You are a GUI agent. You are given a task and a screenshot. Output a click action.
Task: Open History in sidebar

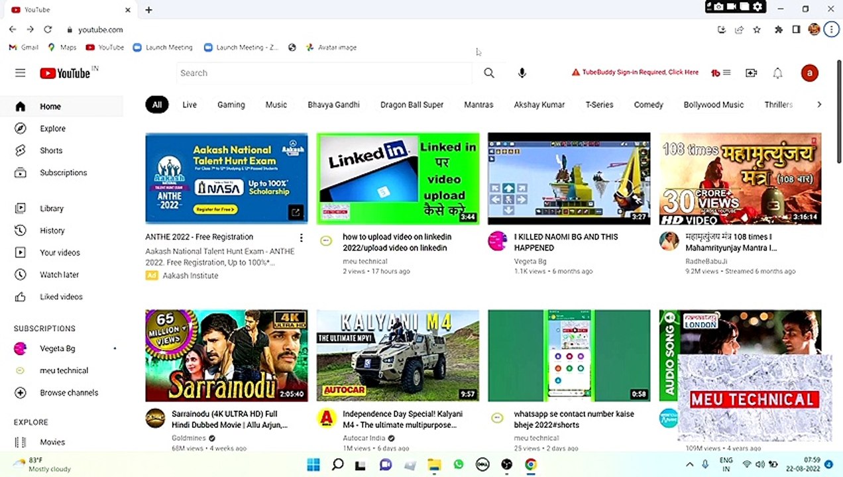click(x=62, y=231)
